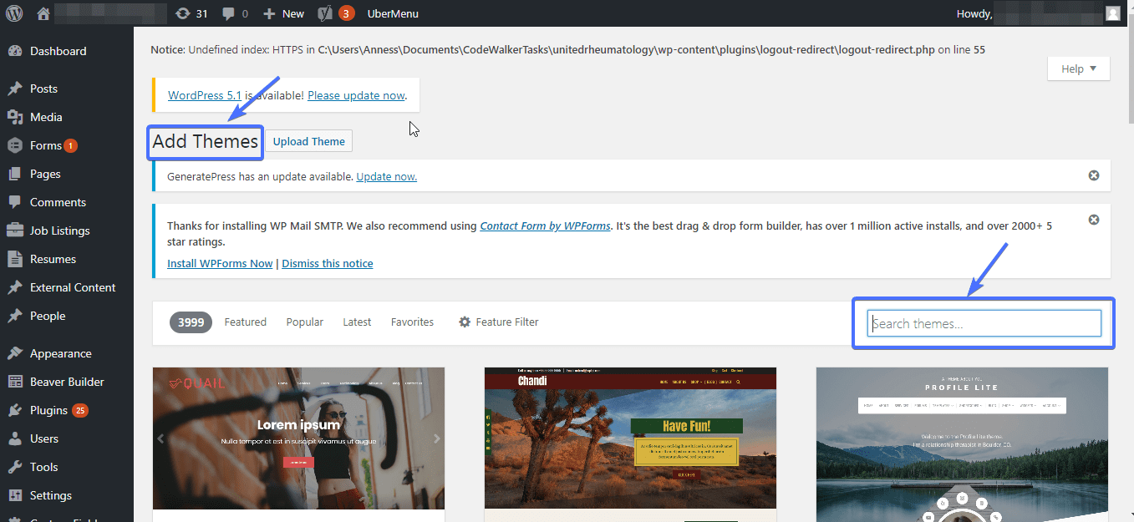Click the Appearance paintbrush icon
This screenshot has width=1134, height=522.
(x=15, y=353)
